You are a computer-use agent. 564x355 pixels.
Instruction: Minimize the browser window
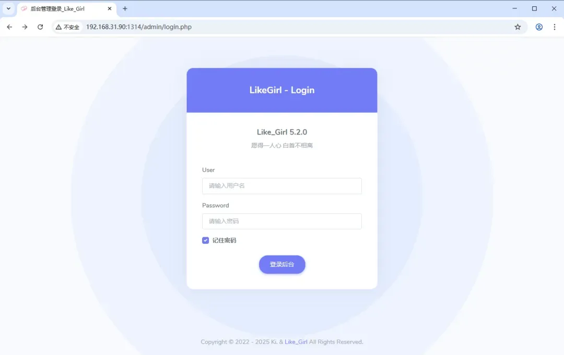tap(515, 9)
